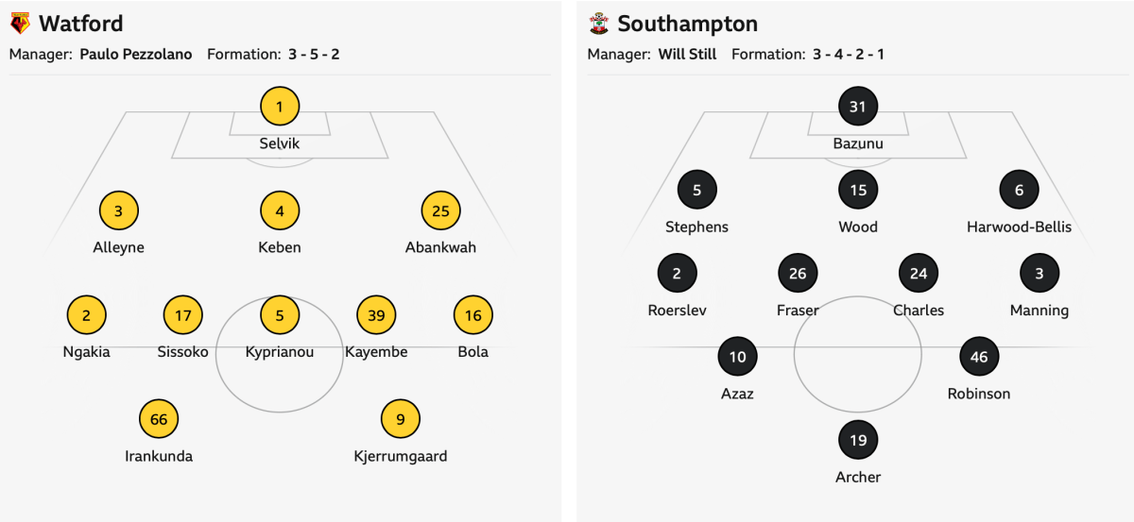Click the Southampton team heading
Viewport: 1134px width, 522px height.
click(687, 24)
